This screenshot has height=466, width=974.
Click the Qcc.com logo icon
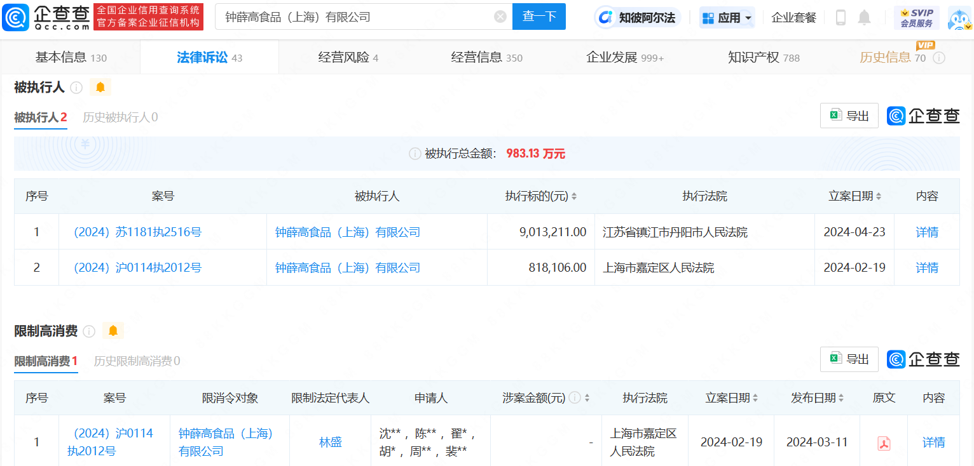pos(15,17)
